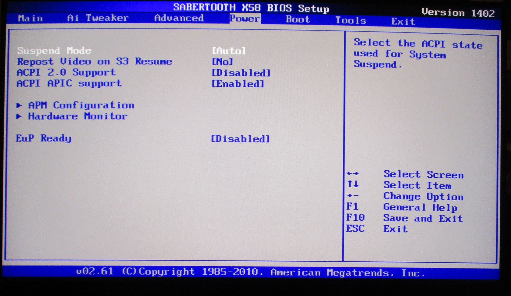Select the EuP Ready label

point(43,138)
